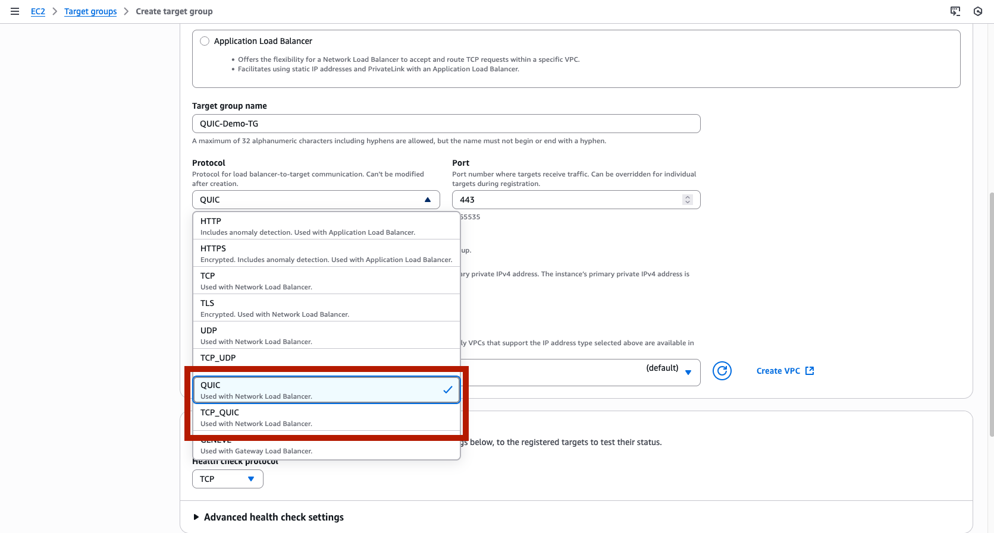Click external link icon beside Create VPC
Screen dimensions: 994x533
pos(810,371)
